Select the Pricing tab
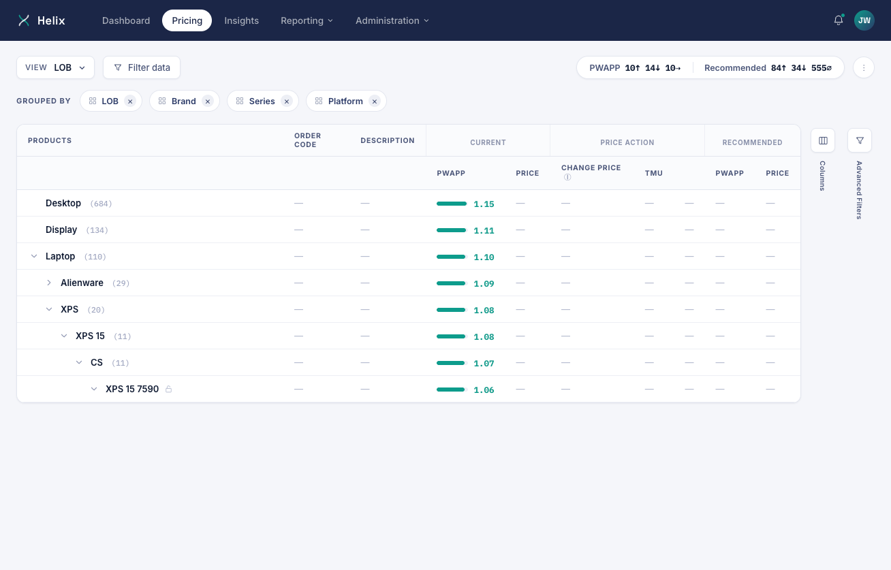Screen dimensions: 891x570 (187, 20)
